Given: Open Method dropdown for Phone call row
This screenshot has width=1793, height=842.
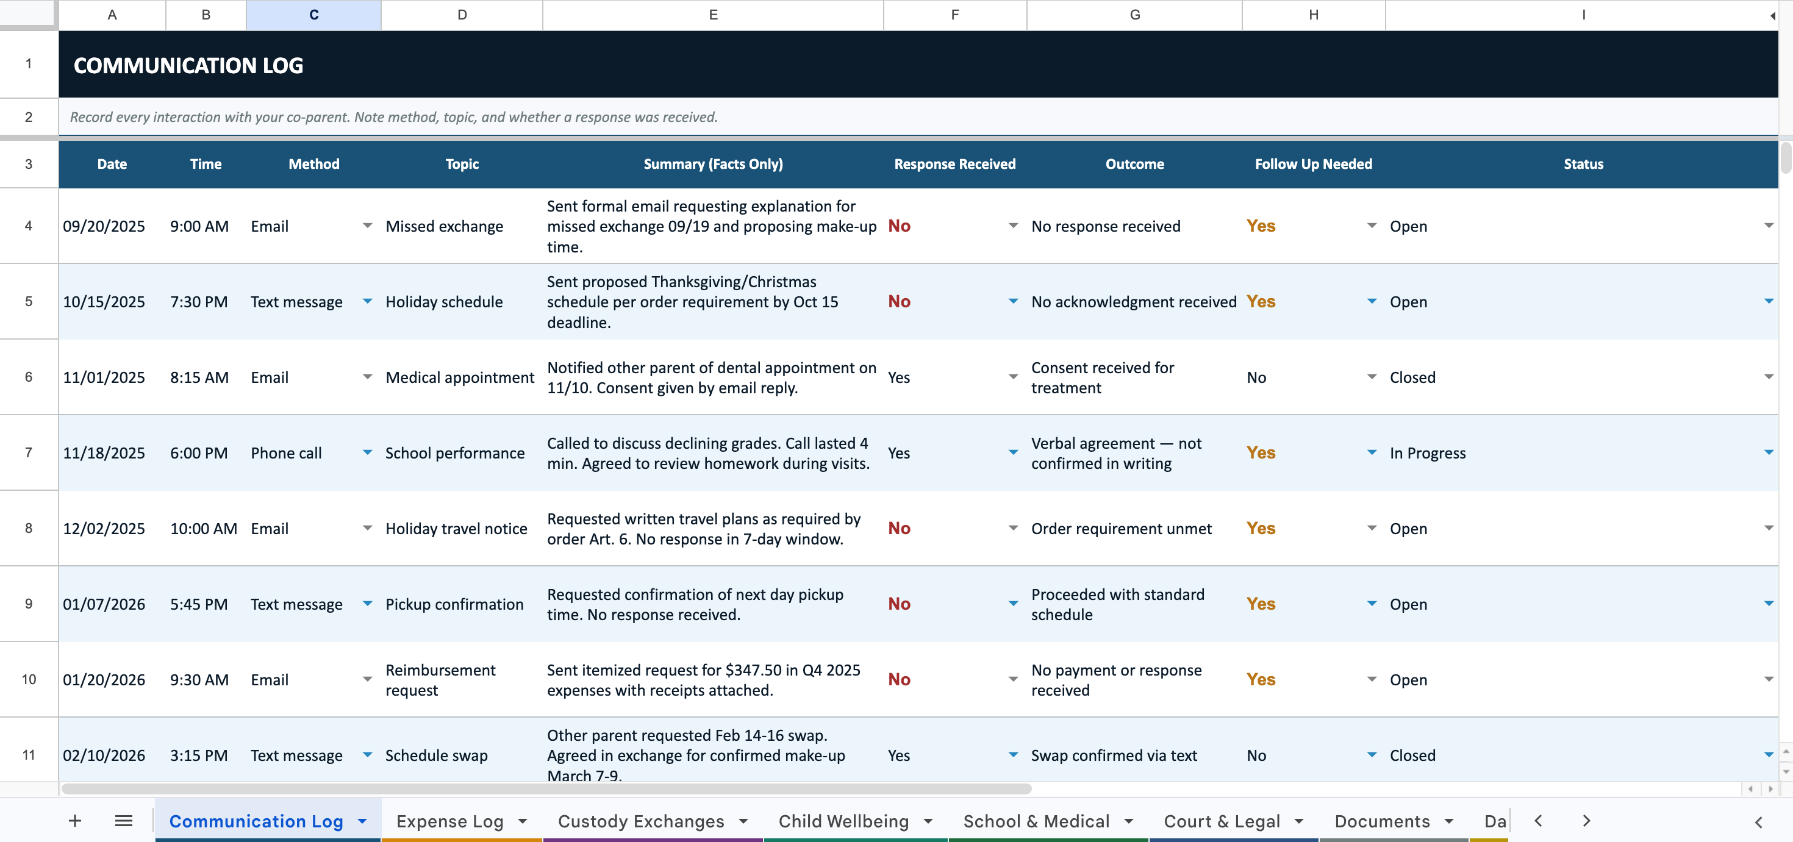Looking at the screenshot, I should (368, 452).
